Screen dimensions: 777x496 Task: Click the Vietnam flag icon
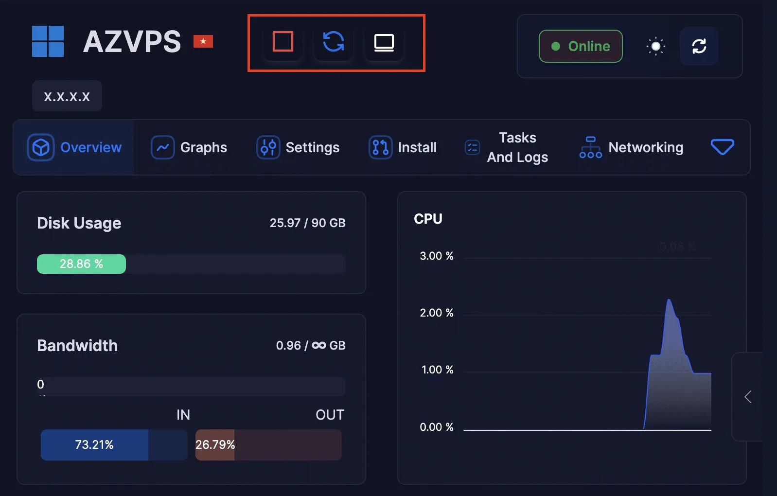pyautogui.click(x=203, y=41)
